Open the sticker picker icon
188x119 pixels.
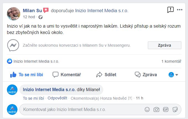coord(175,109)
